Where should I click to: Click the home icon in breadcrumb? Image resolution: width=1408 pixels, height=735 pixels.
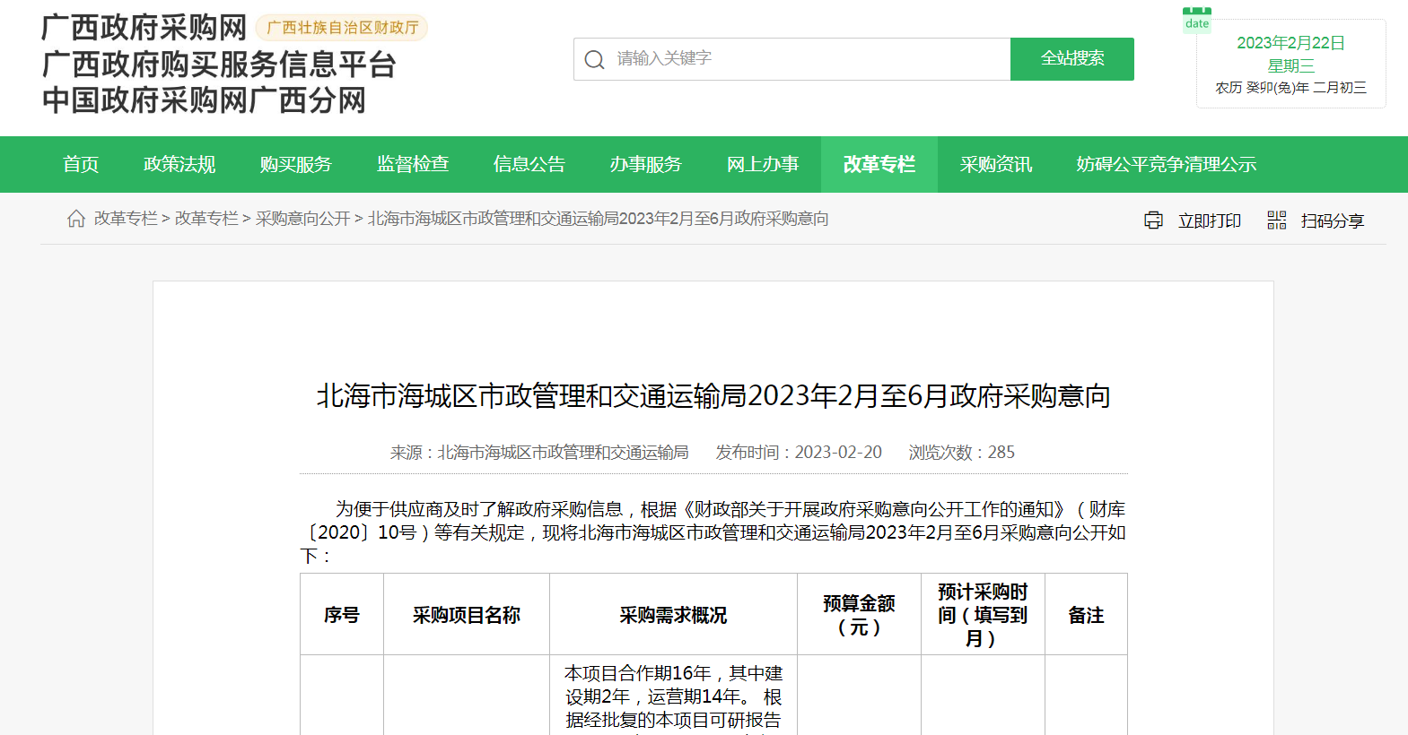click(x=76, y=219)
